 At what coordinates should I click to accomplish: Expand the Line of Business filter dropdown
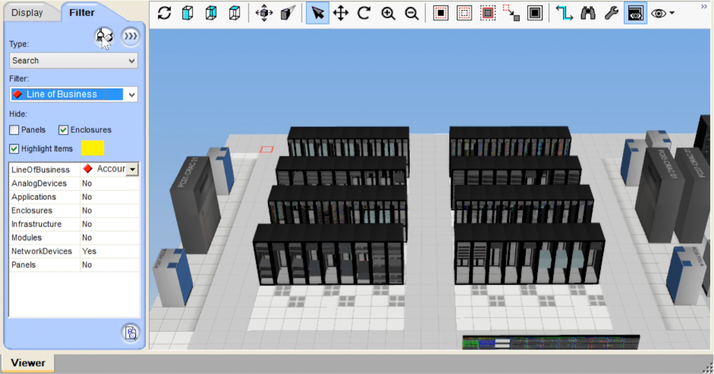(x=131, y=95)
